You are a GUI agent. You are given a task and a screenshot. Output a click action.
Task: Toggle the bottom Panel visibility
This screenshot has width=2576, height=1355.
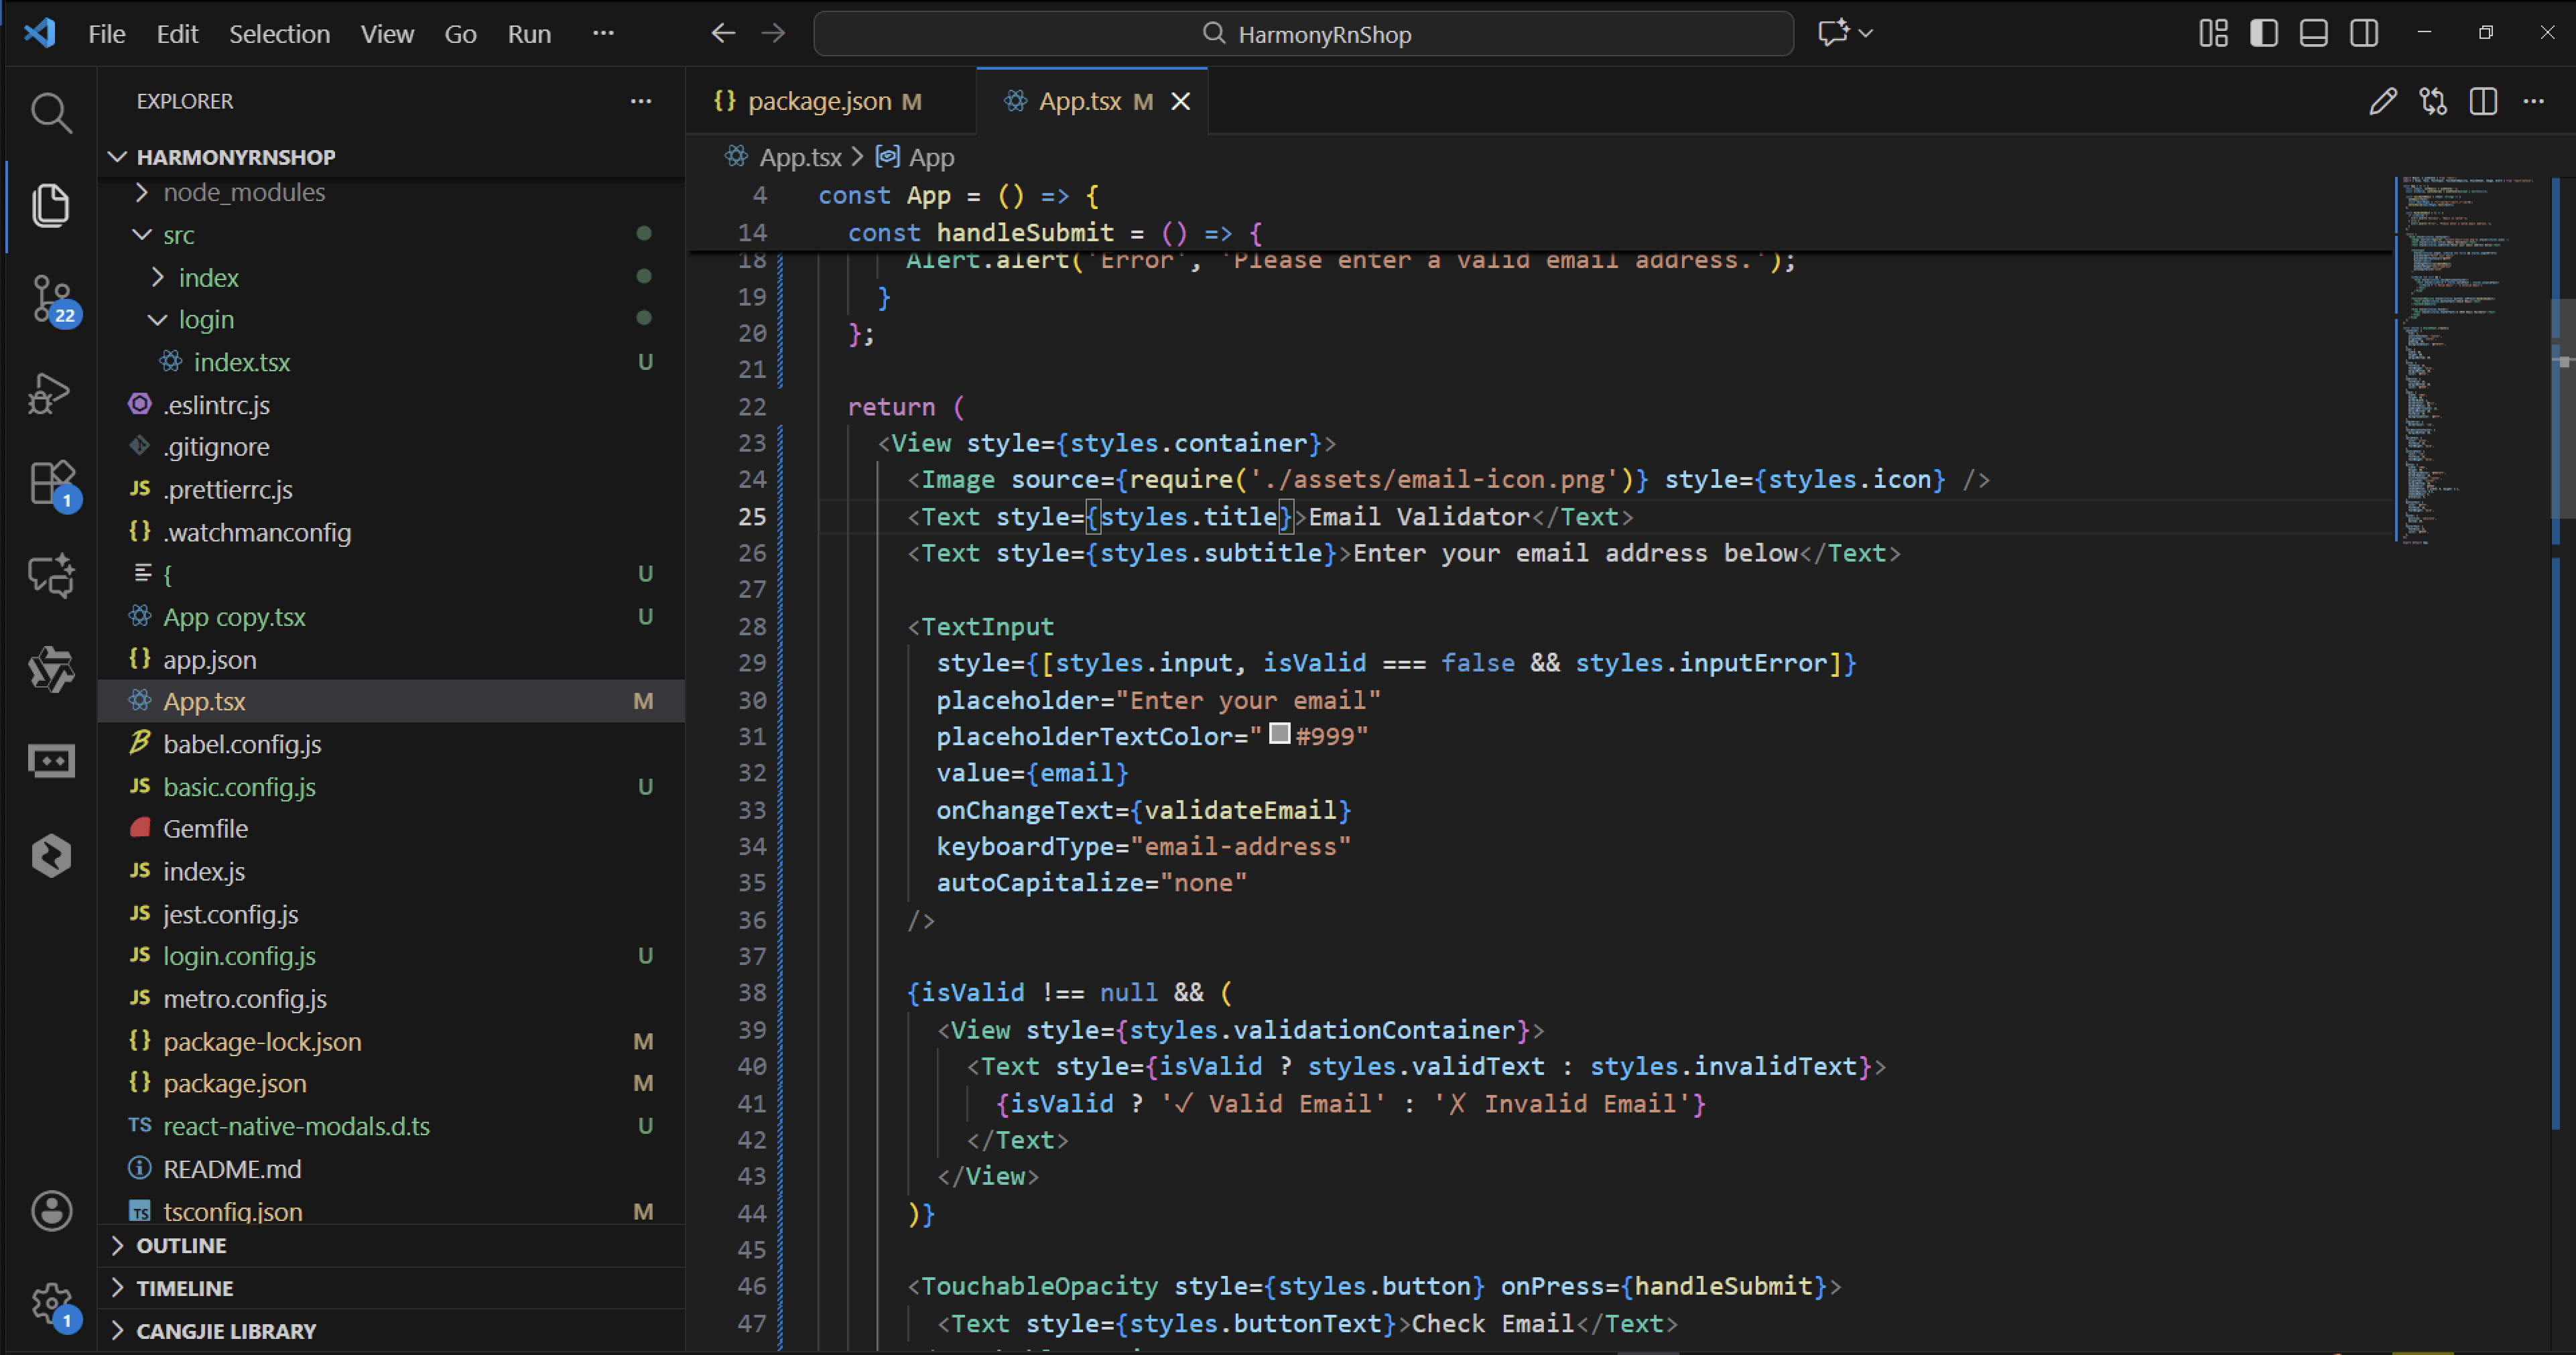point(2314,33)
